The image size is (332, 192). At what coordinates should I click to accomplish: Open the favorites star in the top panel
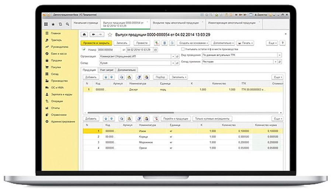pos(53,24)
